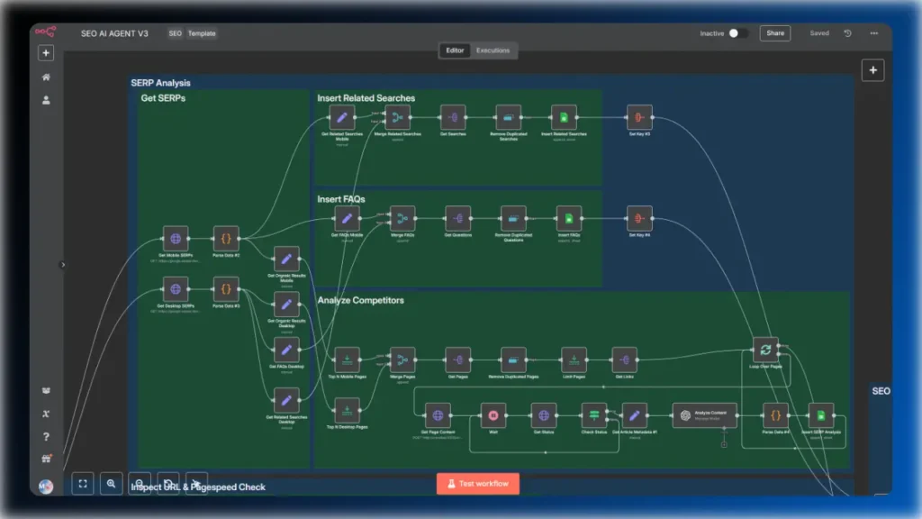Open the workflow history icon
The height and width of the screenshot is (519, 922).
tap(847, 33)
